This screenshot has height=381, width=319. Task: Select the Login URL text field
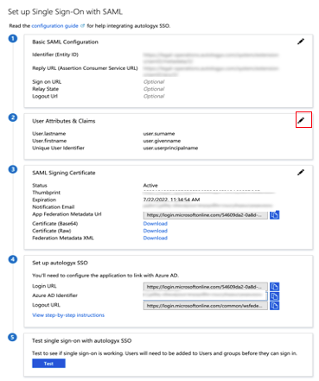(206, 287)
